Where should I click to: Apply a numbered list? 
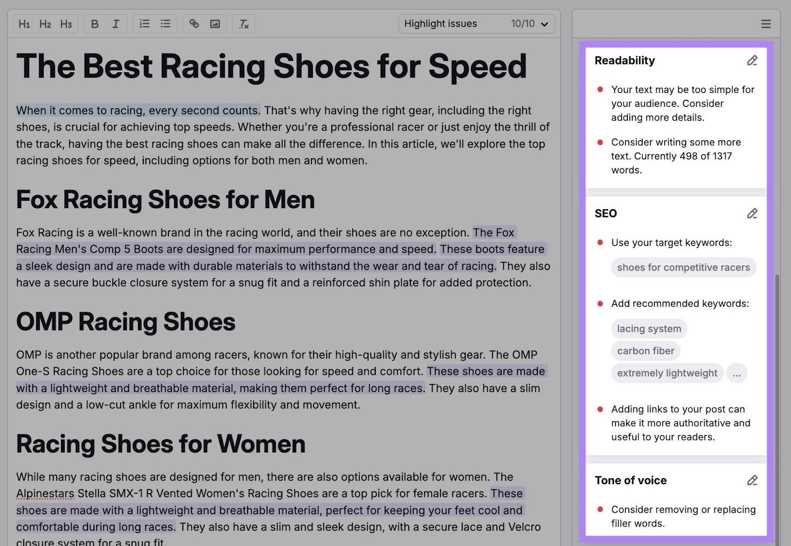click(x=144, y=23)
